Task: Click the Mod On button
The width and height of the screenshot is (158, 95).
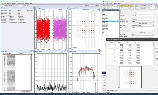Action: (x=130, y=6)
